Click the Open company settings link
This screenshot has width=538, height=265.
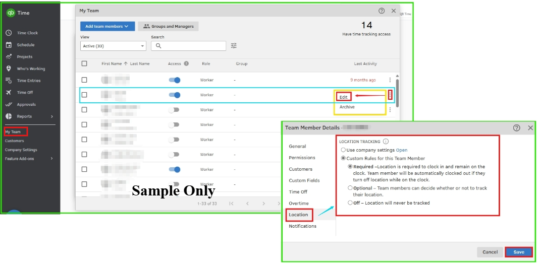tap(402, 150)
